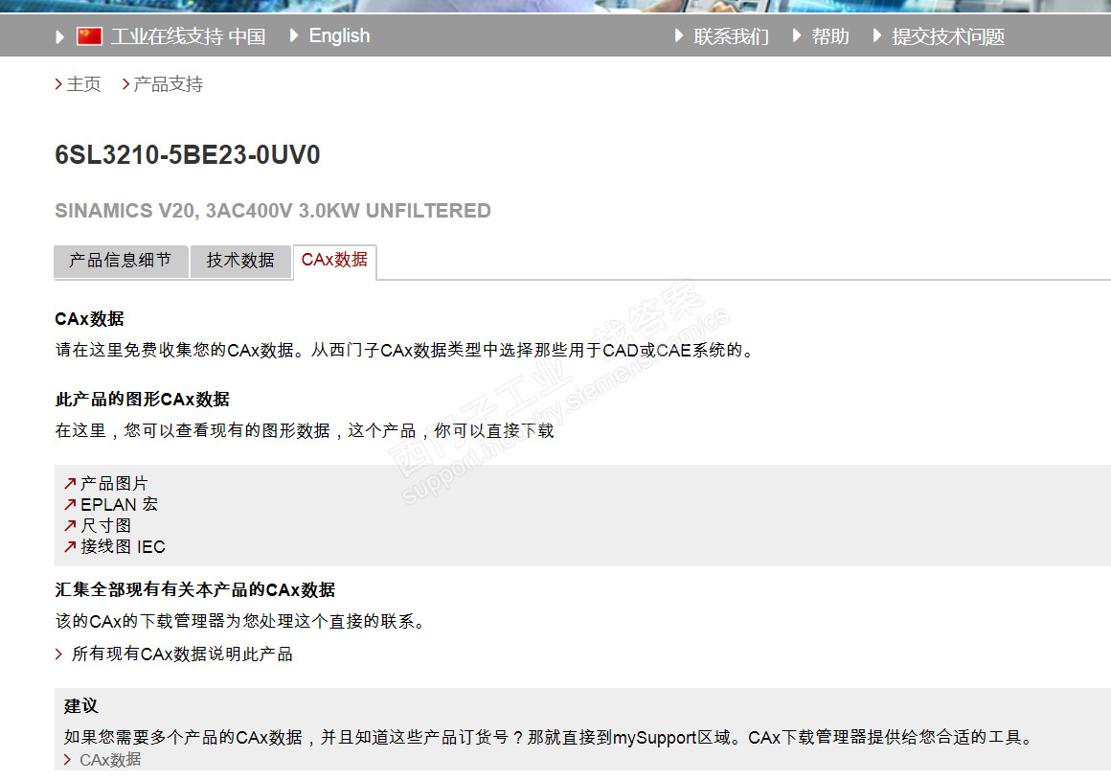Click product number 6SL3210-5BE23-0UV0 heading

tap(187, 154)
